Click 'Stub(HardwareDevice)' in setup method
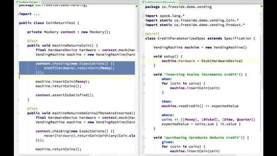The width and height of the screenshot is (277, 156). (222, 61)
